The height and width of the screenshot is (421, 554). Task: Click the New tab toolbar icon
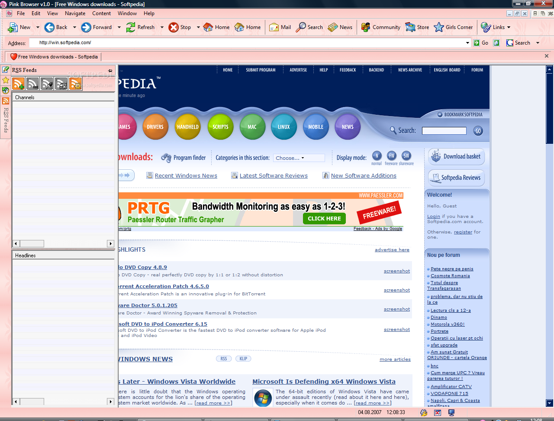coord(13,27)
